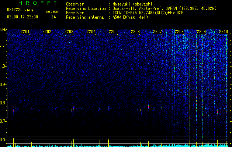Click the 2202 time marker

pyautogui.click(x=47, y=32)
